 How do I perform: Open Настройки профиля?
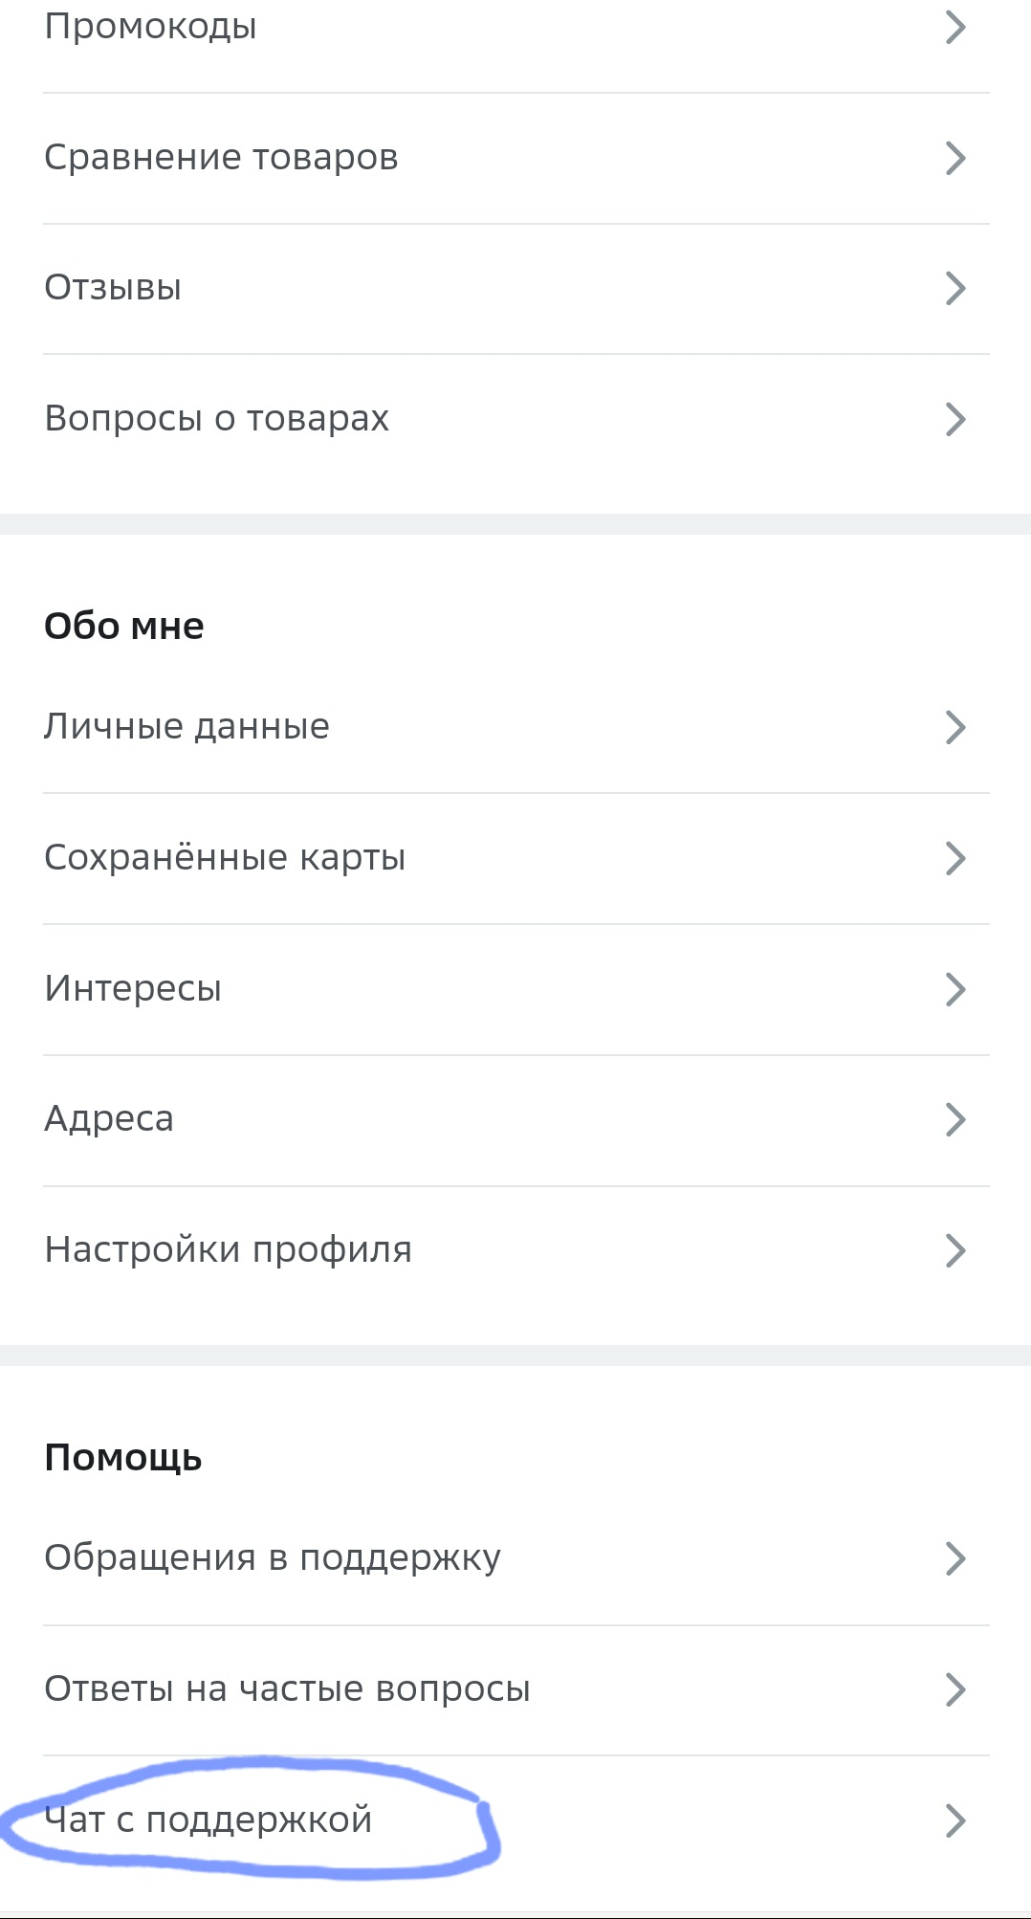516,1251
